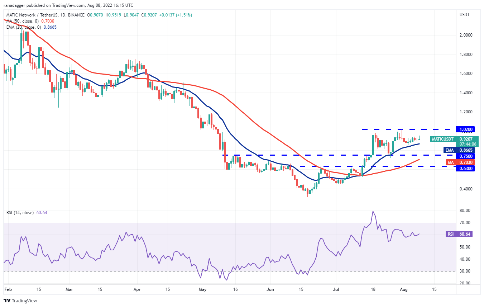Click the 0.7500 support level label
The height and width of the screenshot is (307, 484).
click(x=466, y=156)
